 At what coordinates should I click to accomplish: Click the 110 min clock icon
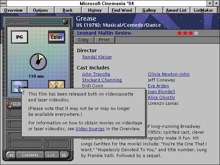[x=38, y=62]
